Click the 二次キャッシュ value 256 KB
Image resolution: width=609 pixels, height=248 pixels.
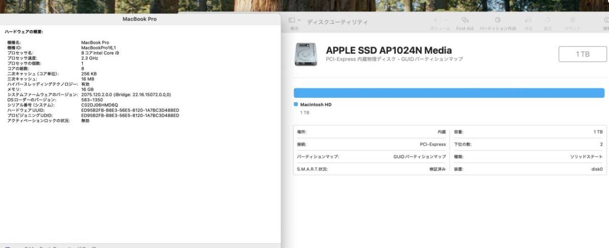89,74
